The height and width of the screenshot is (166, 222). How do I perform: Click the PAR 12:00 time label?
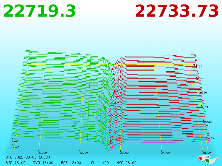(x=71, y=163)
